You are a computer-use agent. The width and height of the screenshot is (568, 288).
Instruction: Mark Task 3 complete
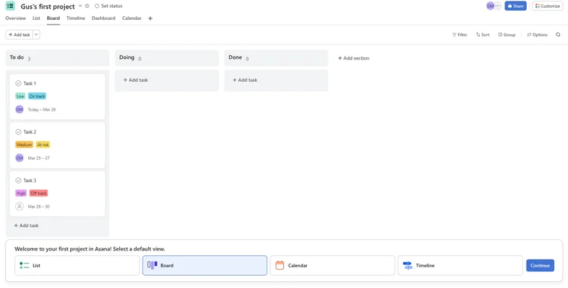(x=18, y=180)
